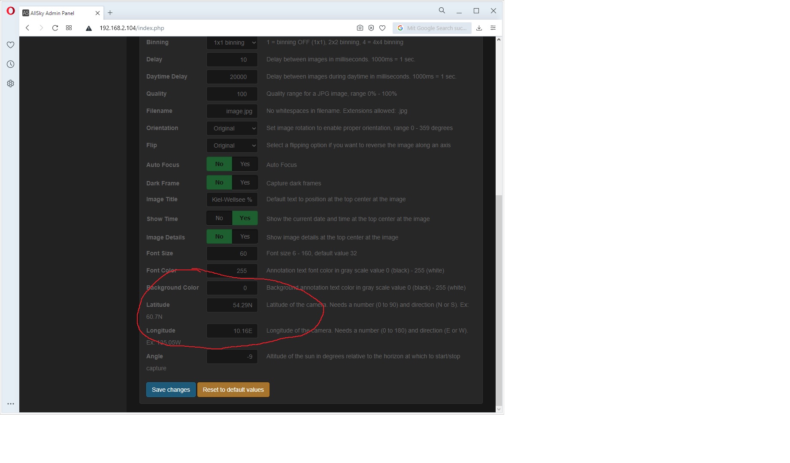
Task: Reload the AllSky page
Action: pos(55,28)
